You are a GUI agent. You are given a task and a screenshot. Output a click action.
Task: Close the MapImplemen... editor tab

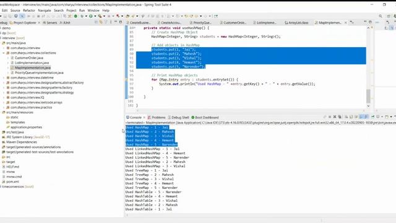pyautogui.click(x=346, y=22)
